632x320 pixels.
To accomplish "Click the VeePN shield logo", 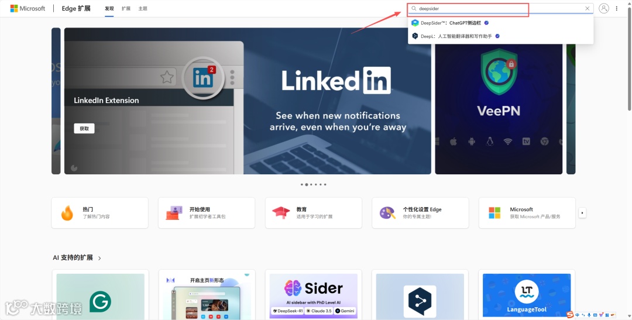I will (x=499, y=72).
